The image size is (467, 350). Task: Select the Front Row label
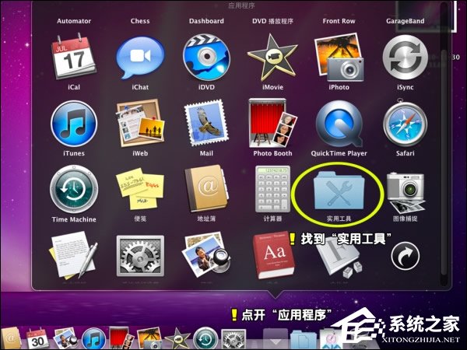(339, 21)
